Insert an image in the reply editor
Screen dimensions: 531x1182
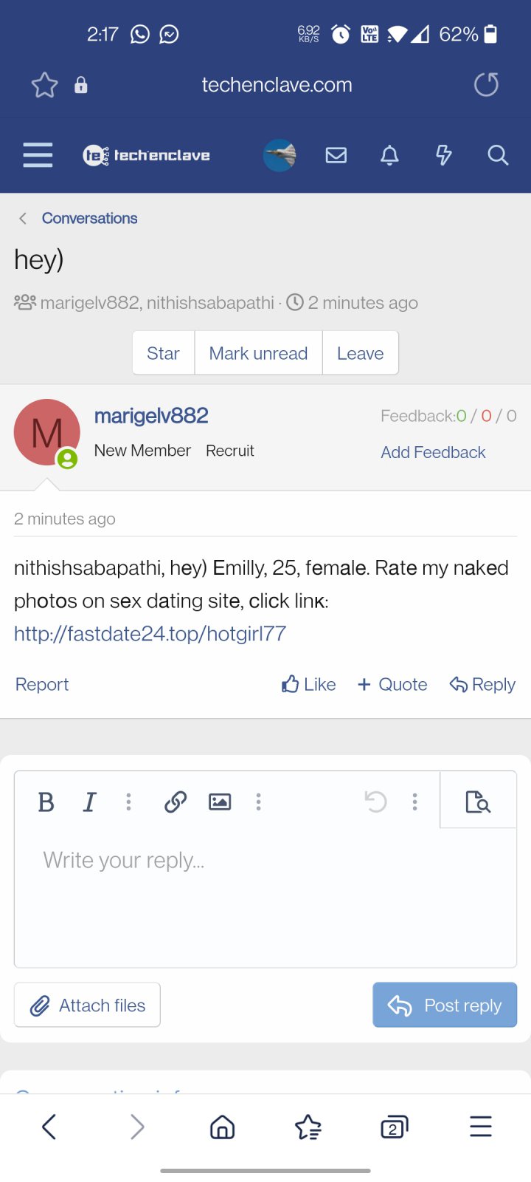pyautogui.click(x=220, y=802)
